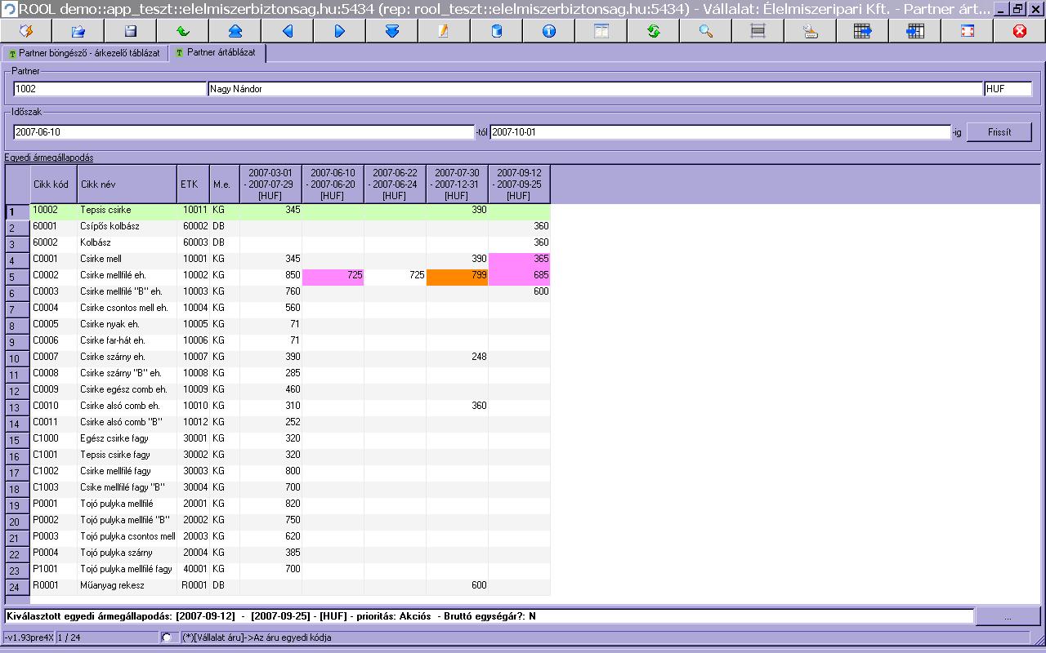Screen dimensions: 1046x653
Task: Go to next record with right arrow
Action: [340, 31]
